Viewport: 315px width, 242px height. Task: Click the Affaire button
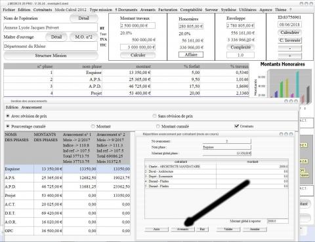point(191,55)
